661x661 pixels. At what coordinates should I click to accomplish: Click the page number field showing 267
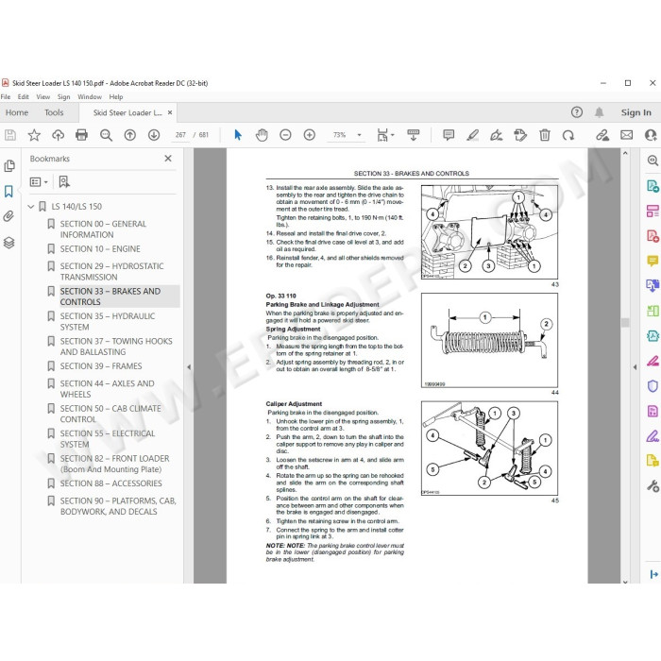click(180, 135)
